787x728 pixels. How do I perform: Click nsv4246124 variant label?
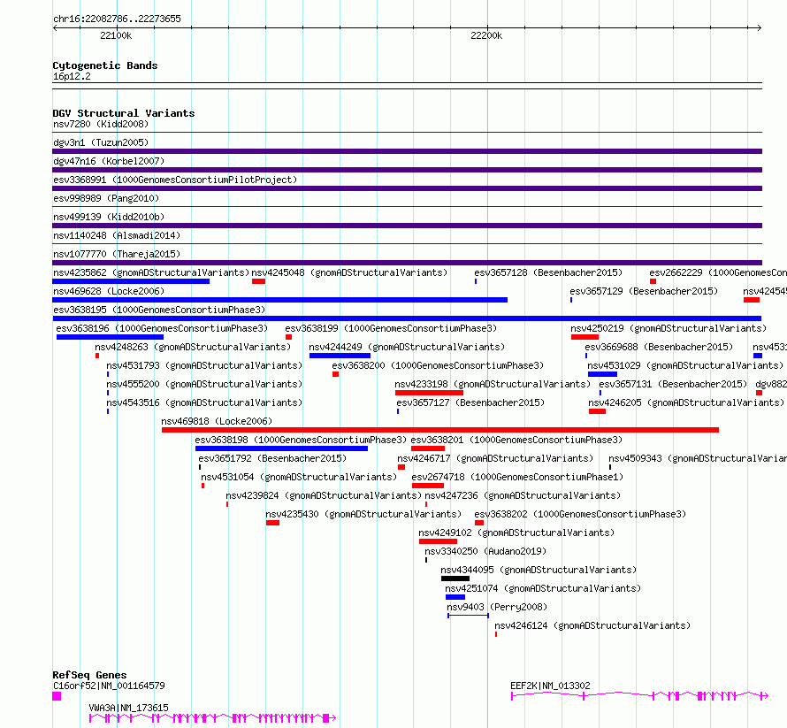pyautogui.click(x=592, y=625)
